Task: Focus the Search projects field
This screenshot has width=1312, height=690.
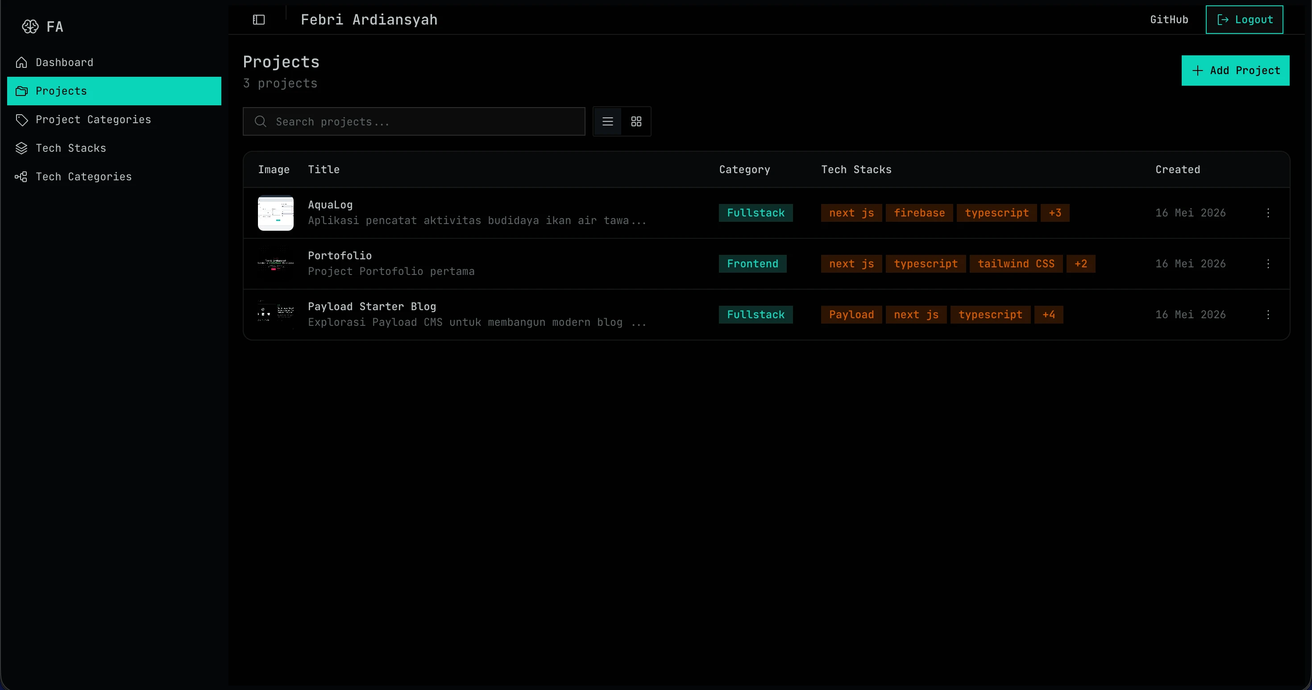Action: 414,121
